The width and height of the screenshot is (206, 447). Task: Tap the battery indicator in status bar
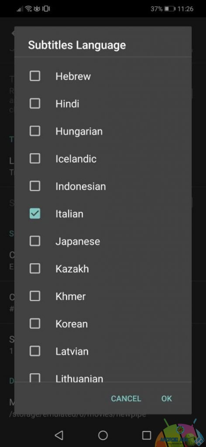point(170,9)
